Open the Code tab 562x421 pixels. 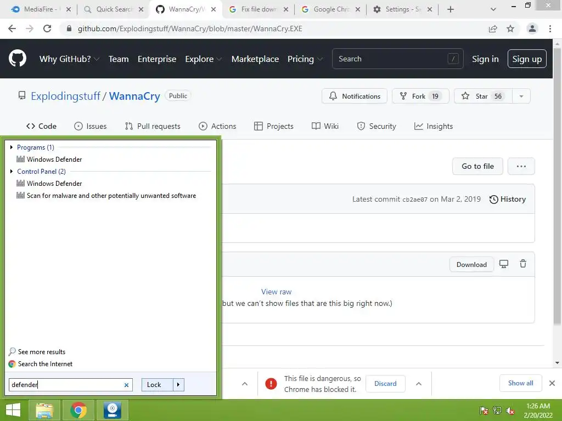point(41,126)
